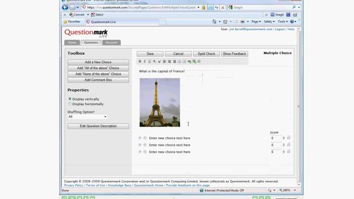Open search provider dropdown arrow
Image resolution: width=354 pixels, height=199 pixels.
299,7
